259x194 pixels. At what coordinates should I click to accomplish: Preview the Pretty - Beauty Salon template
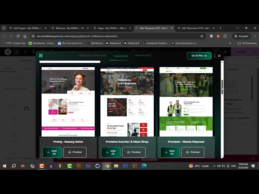[75, 152]
